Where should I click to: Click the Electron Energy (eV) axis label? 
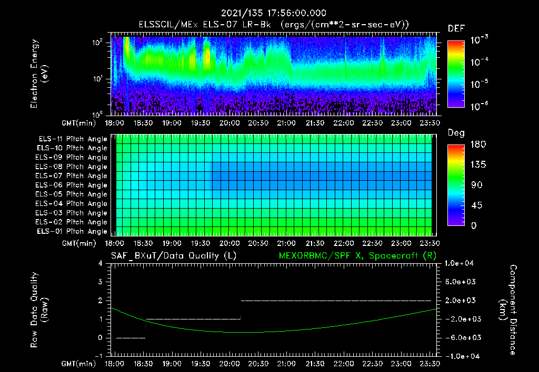click(x=39, y=74)
